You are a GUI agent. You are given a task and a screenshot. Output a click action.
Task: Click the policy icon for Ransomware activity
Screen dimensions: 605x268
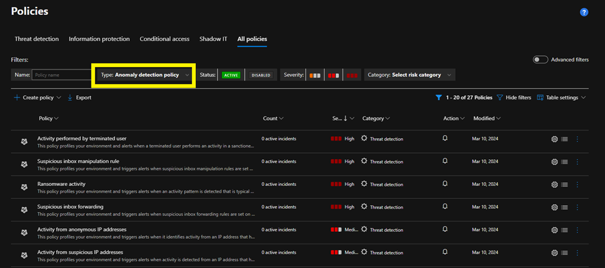click(24, 187)
